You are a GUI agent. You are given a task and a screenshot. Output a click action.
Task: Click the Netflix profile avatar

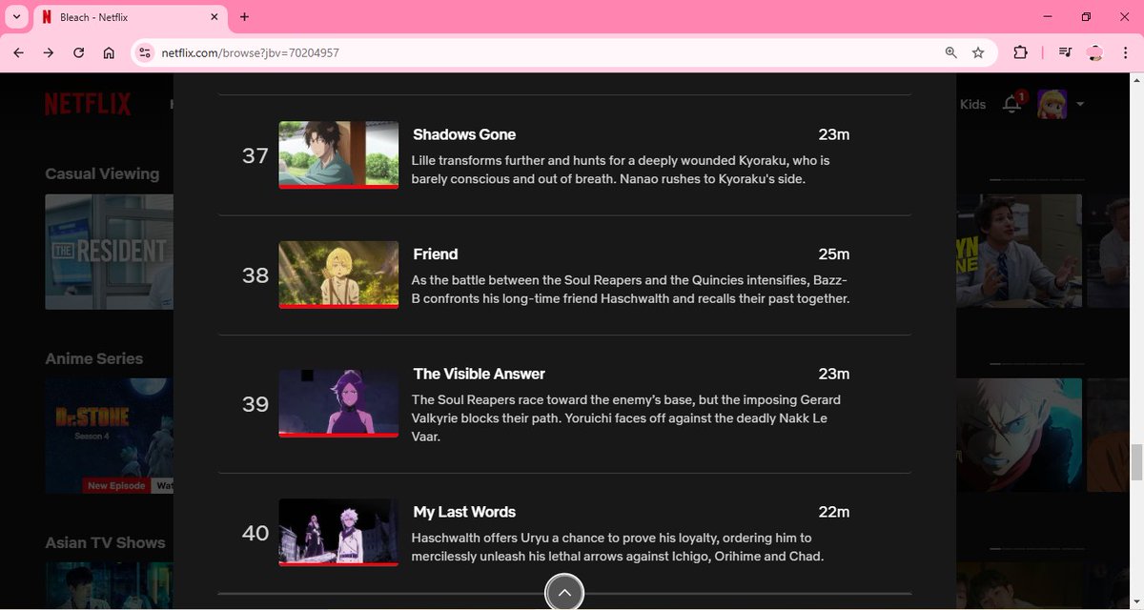click(x=1052, y=104)
